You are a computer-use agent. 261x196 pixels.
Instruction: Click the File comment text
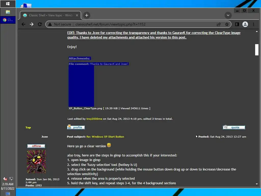98,64
